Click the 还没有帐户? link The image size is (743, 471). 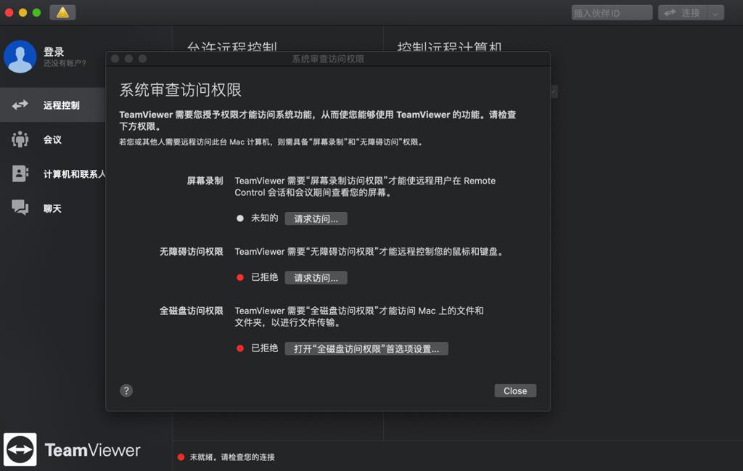65,63
